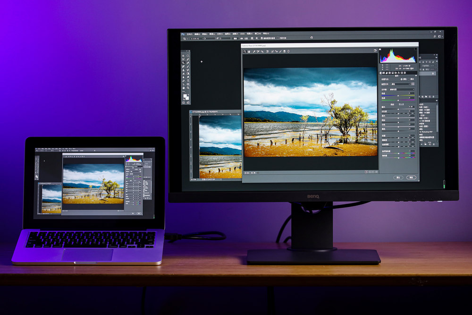The height and width of the screenshot is (315, 472).
Task: Select the Move tool in Photoshop toolbox
Action: [183, 56]
